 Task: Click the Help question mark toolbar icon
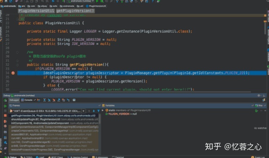point(153,1)
